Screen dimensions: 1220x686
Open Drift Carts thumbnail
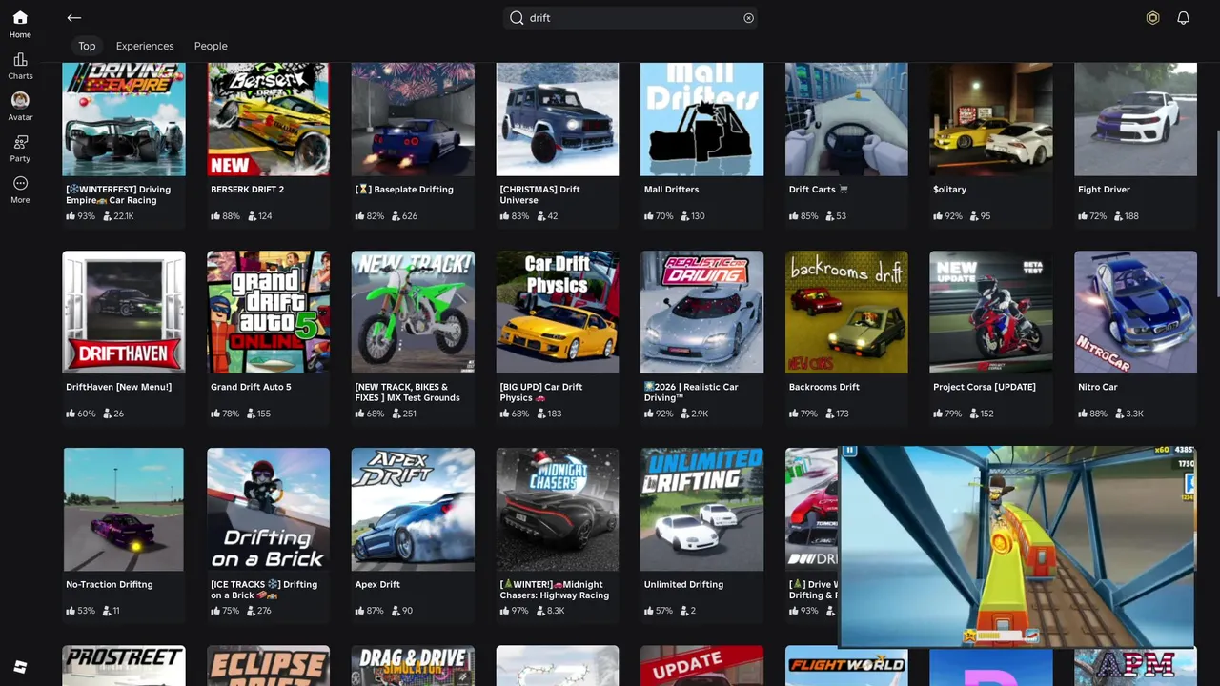coord(846,119)
